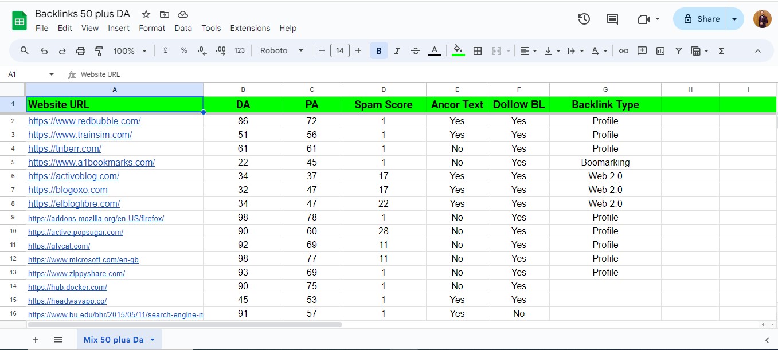Screen dimensions: 778x350
Task: Activate the paint format tool
Action: pos(99,50)
